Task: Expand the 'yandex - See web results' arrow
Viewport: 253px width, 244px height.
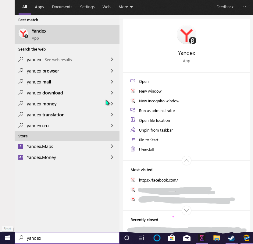Action: tap(112, 59)
